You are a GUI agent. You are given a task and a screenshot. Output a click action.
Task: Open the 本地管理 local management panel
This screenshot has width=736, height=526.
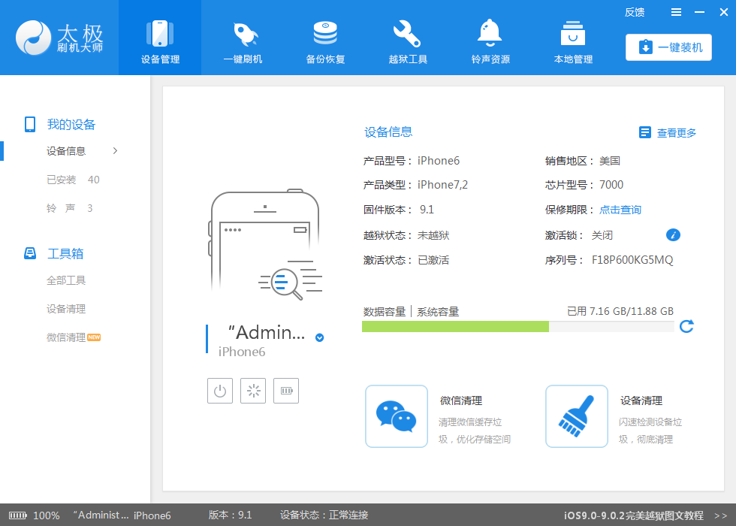click(572, 38)
